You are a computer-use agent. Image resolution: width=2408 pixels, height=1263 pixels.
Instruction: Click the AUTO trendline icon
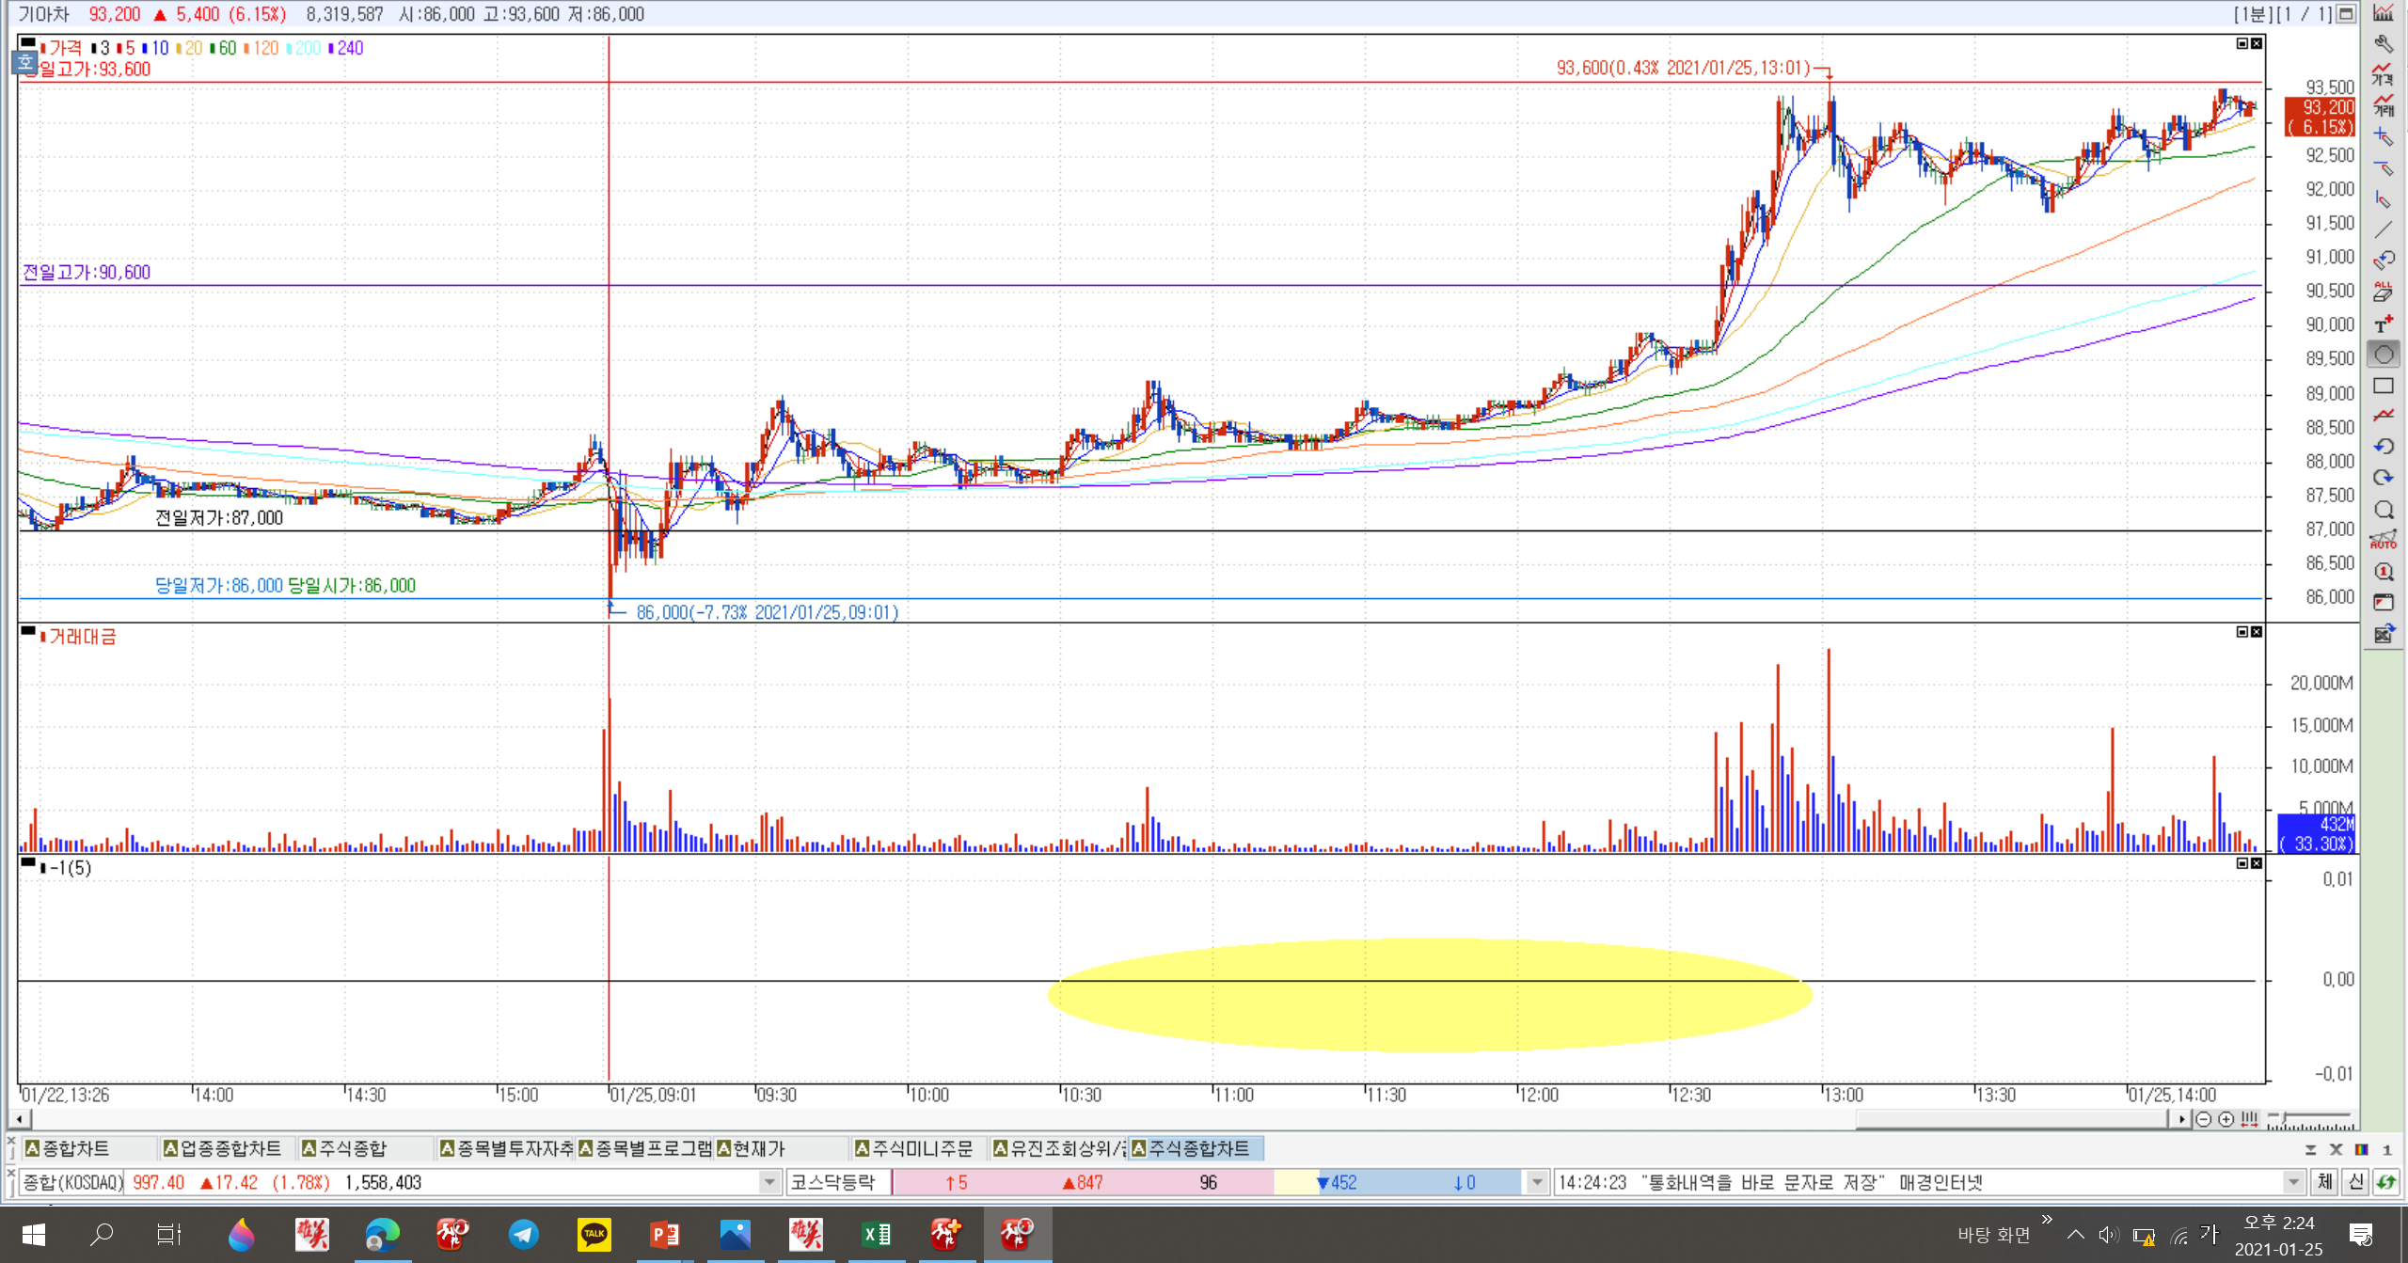point(2384,540)
